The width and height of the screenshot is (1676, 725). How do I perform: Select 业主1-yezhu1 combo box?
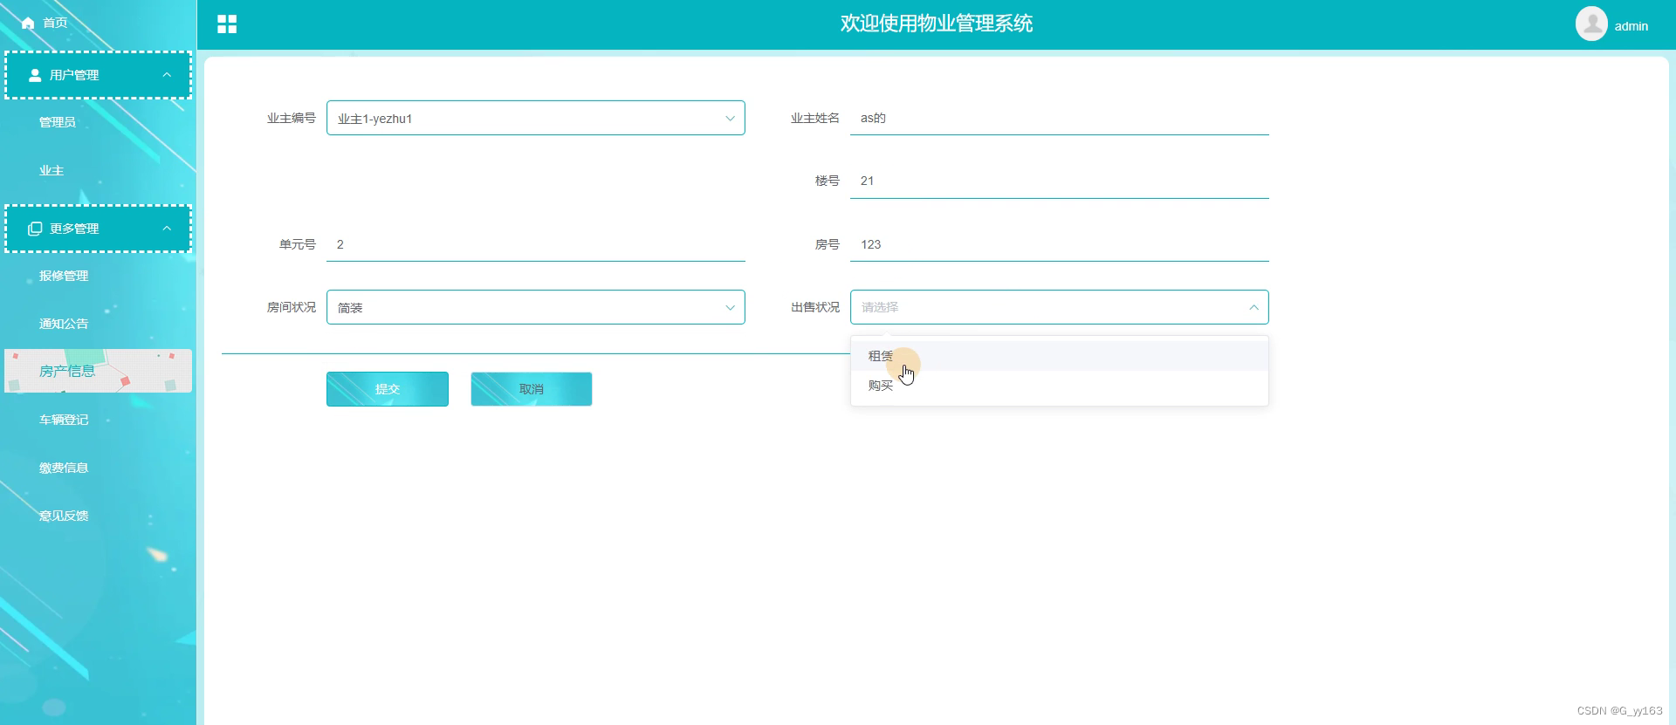[x=536, y=118]
